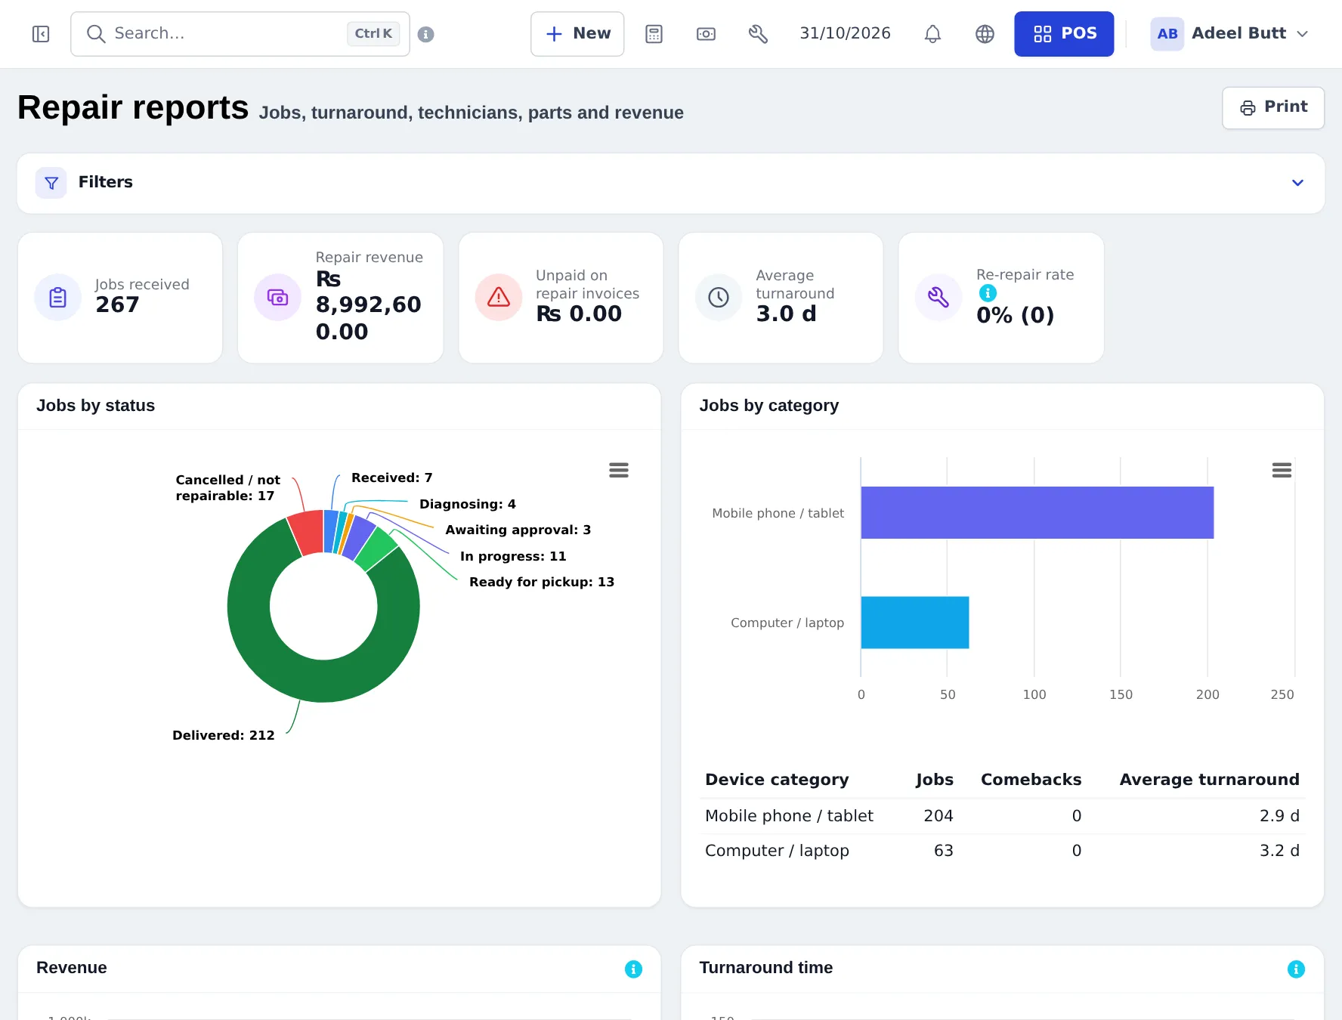The width and height of the screenshot is (1342, 1020).
Task: Click the Comebacks column header
Action: coord(1031,780)
